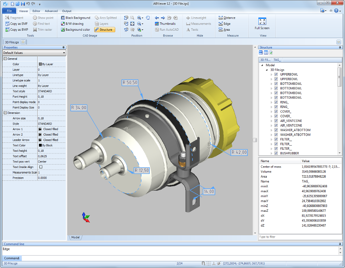Open Thumbnails browser view
Screen dimensions: 345x268
(165, 24)
